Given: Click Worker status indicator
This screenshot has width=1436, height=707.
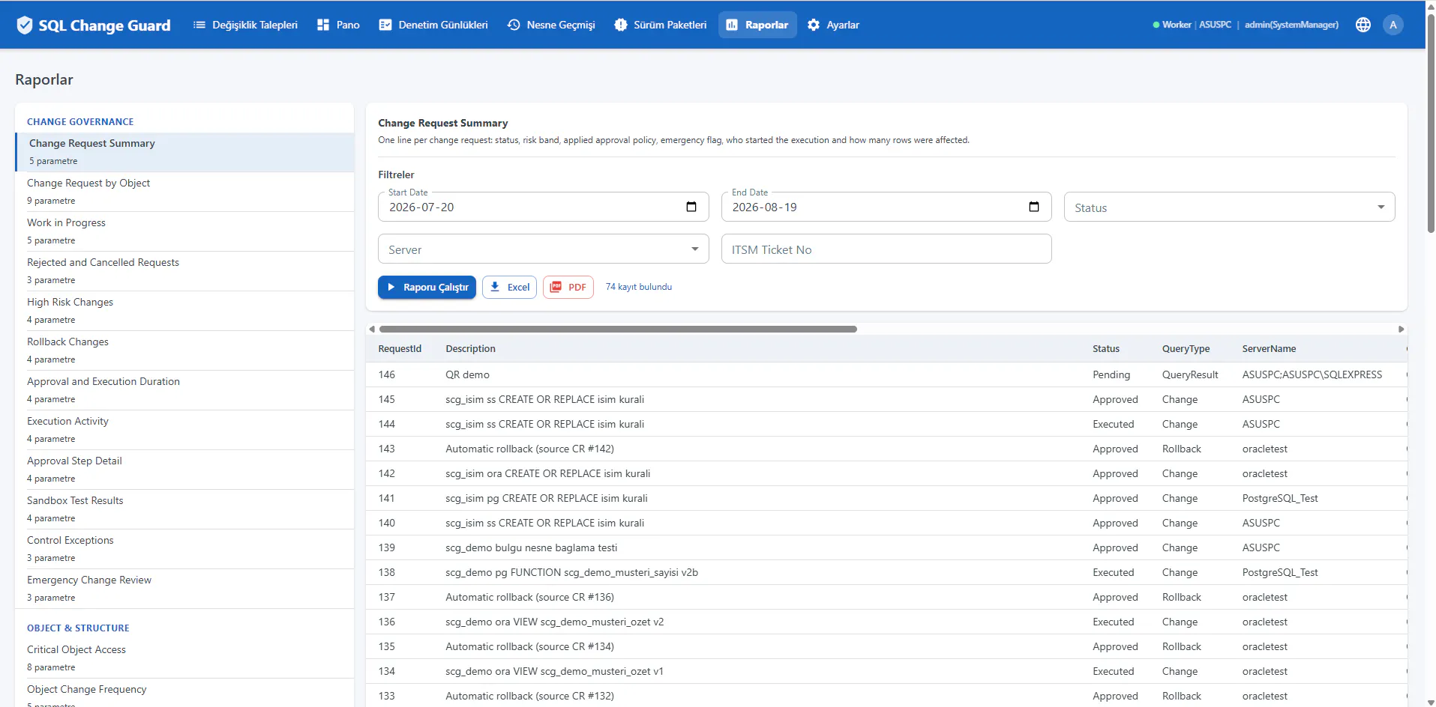Looking at the screenshot, I should pyautogui.click(x=1172, y=25).
